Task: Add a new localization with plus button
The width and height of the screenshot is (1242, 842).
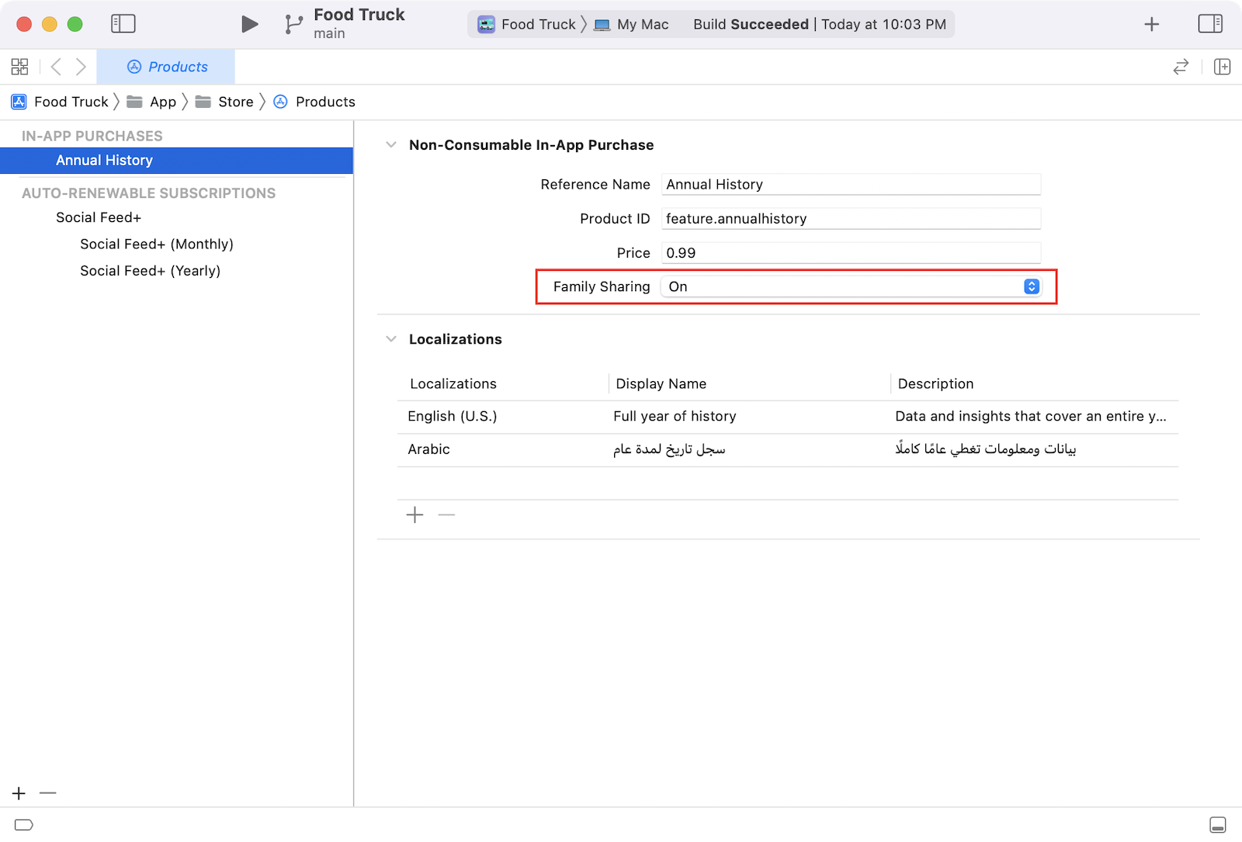Action: pyautogui.click(x=415, y=515)
